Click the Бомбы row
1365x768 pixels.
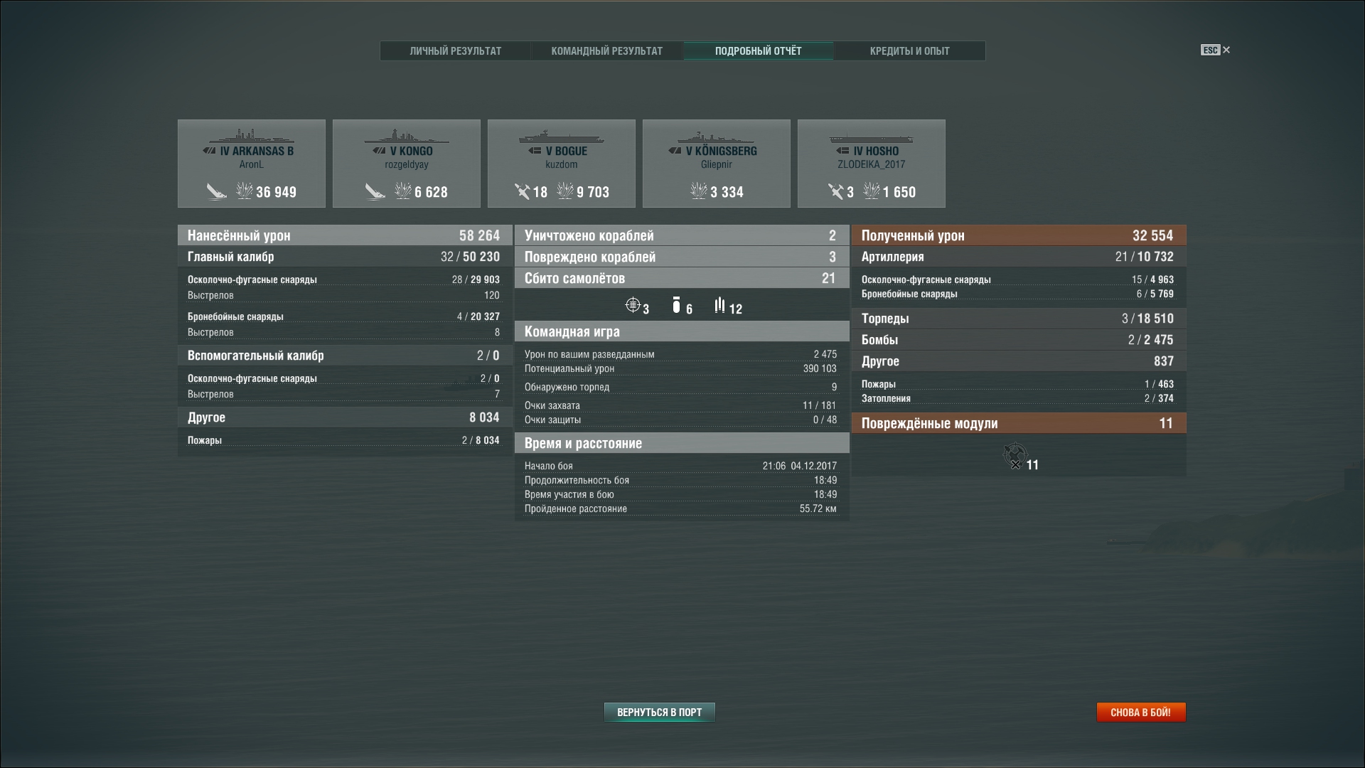coord(1019,340)
